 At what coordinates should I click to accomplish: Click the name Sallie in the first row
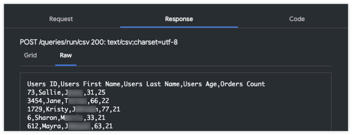tap(50, 92)
